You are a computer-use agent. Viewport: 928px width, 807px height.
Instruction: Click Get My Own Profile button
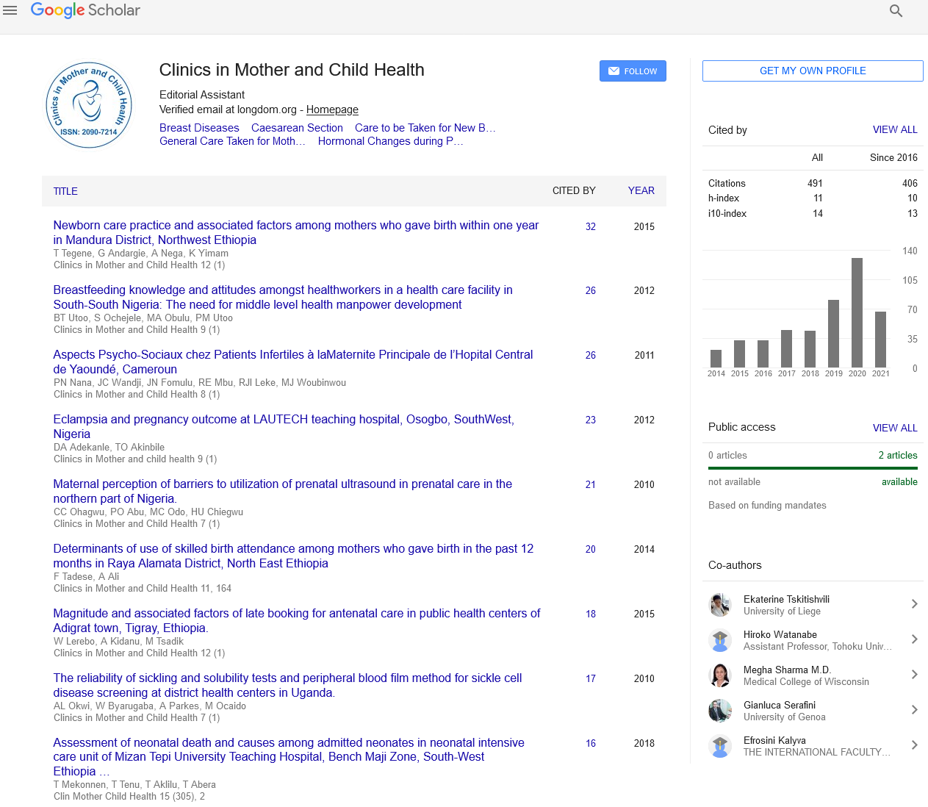point(813,71)
